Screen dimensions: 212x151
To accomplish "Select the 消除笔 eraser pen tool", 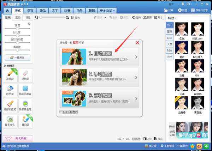I will click(25, 75).
